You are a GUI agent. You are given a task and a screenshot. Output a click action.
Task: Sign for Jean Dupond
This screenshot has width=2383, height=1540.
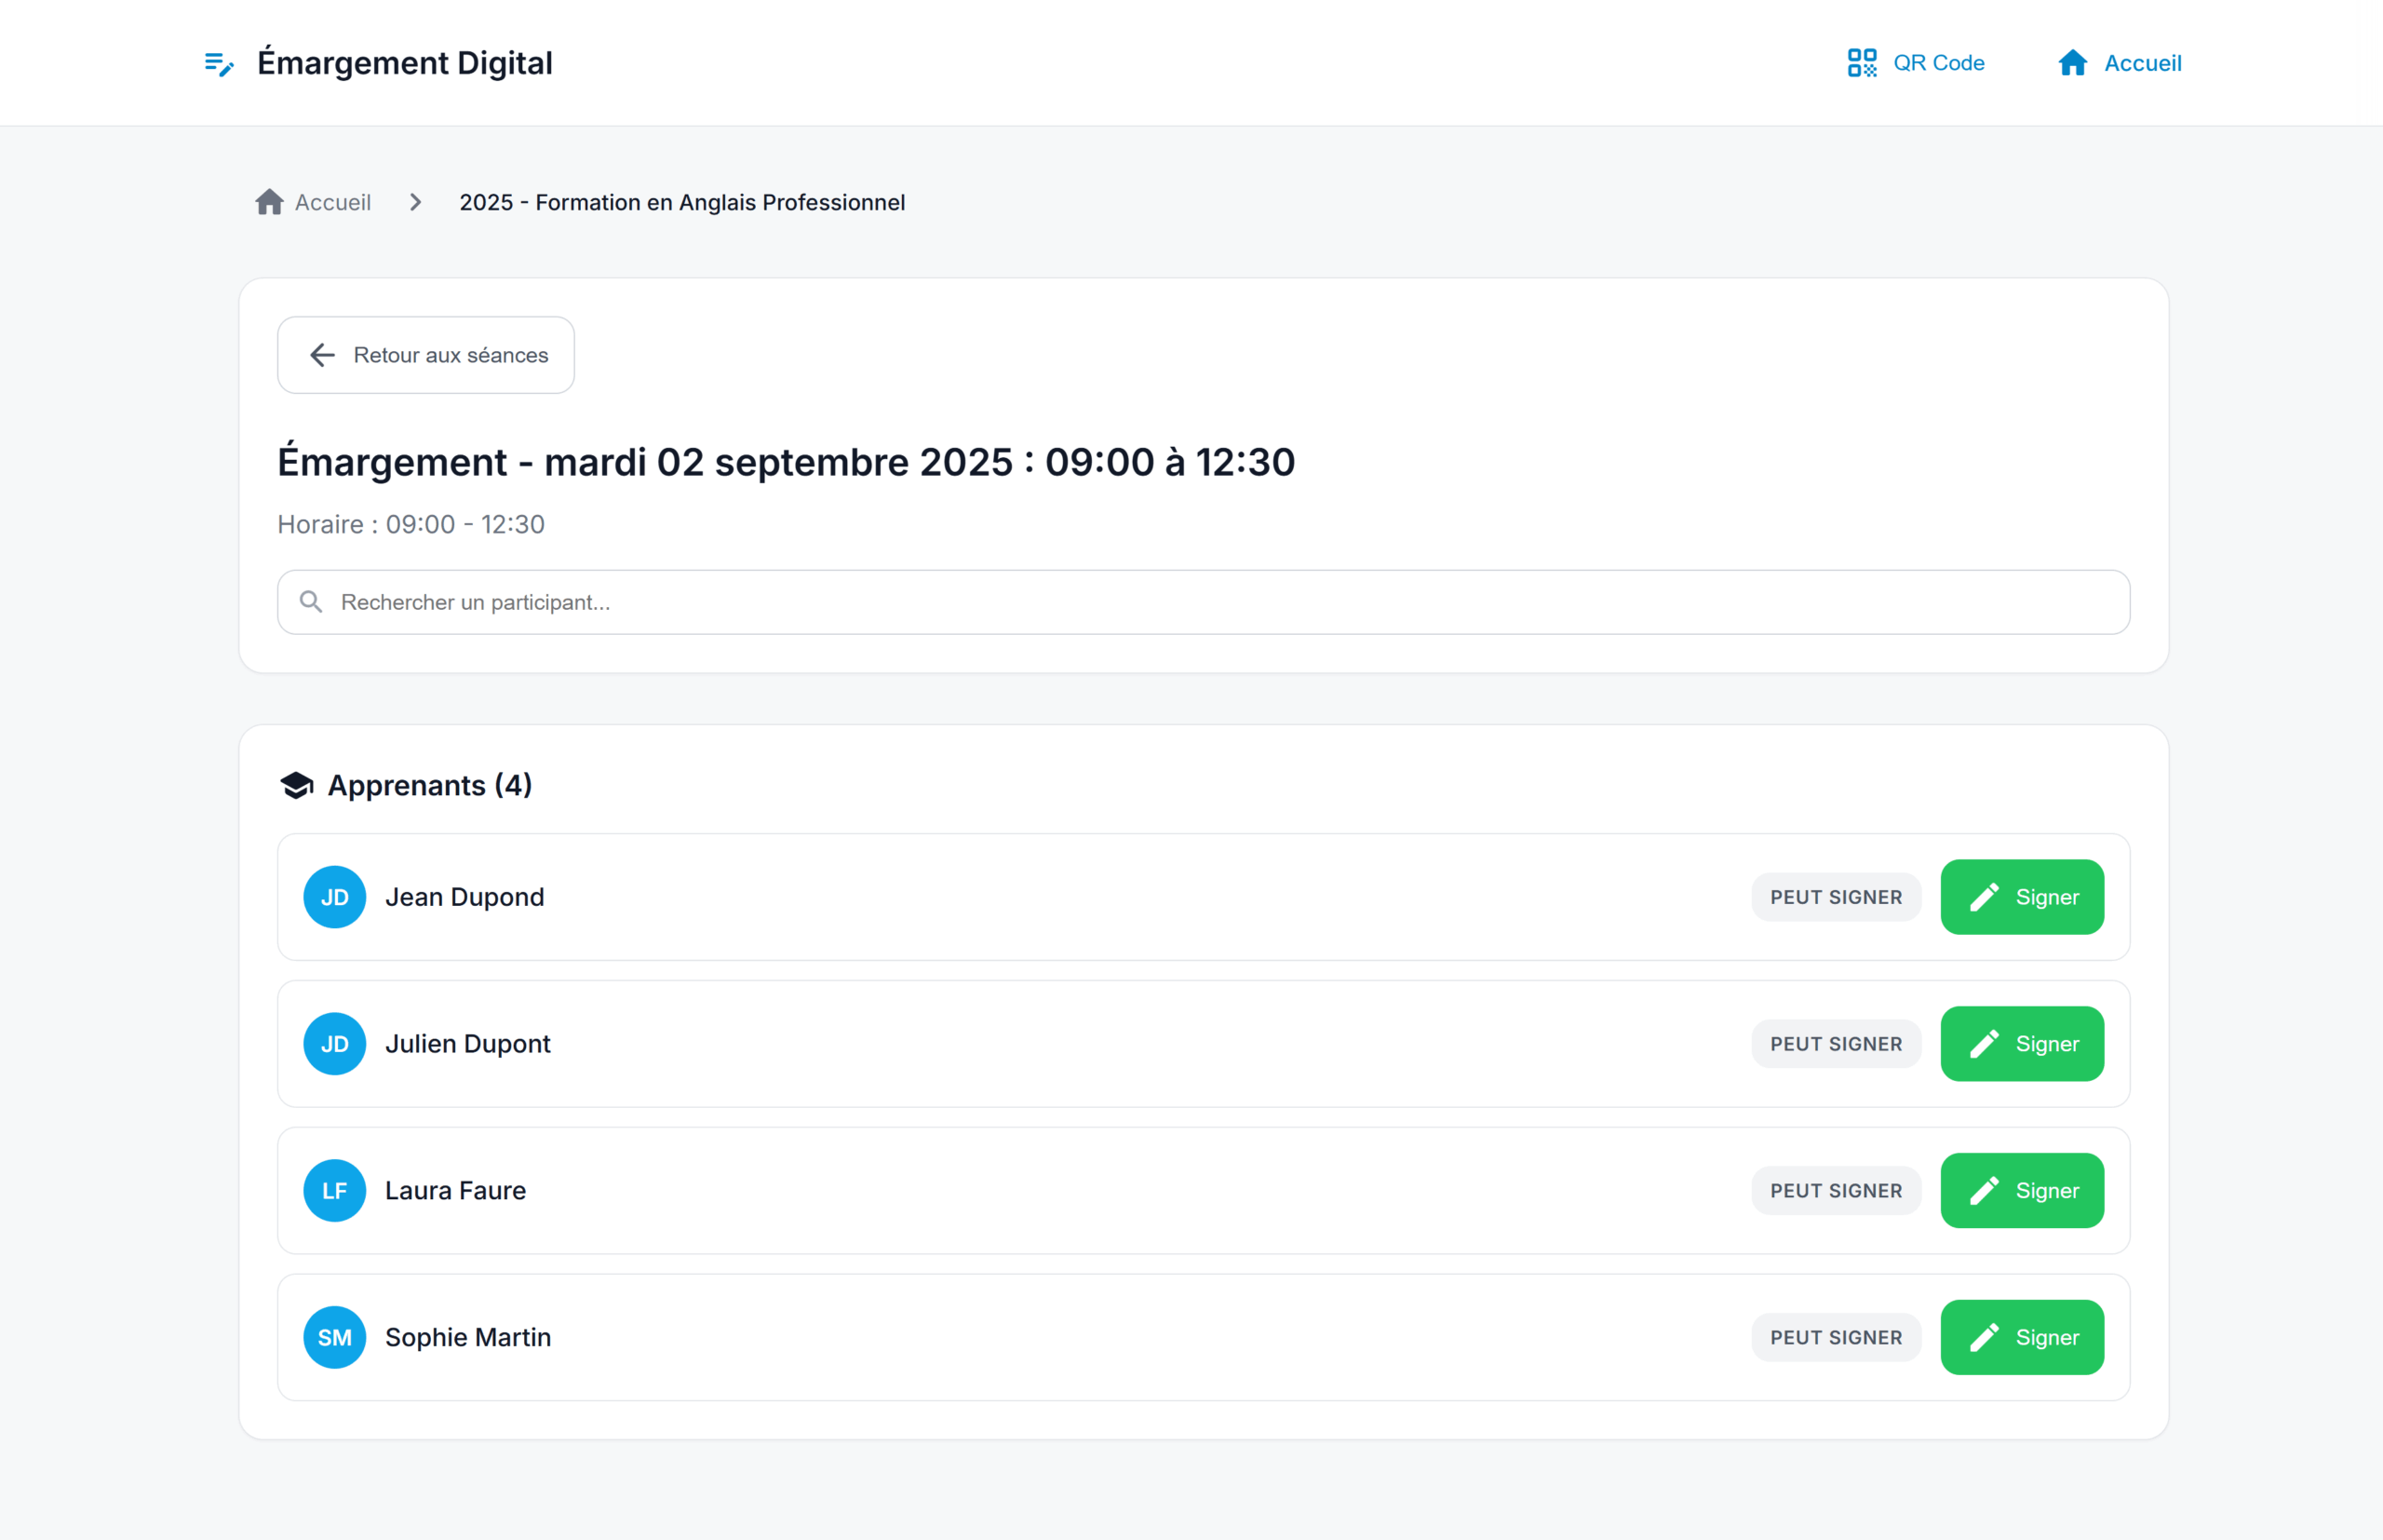[2021, 897]
